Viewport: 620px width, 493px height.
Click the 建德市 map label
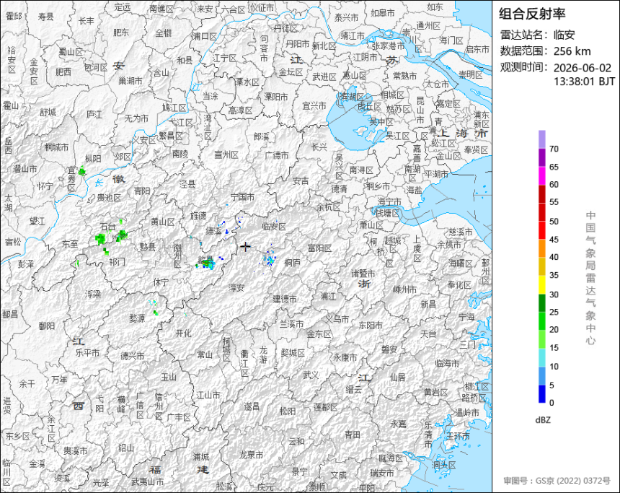[x=285, y=299]
